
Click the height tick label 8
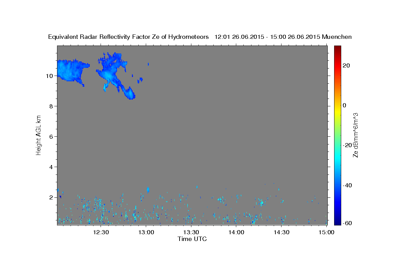[52, 106]
